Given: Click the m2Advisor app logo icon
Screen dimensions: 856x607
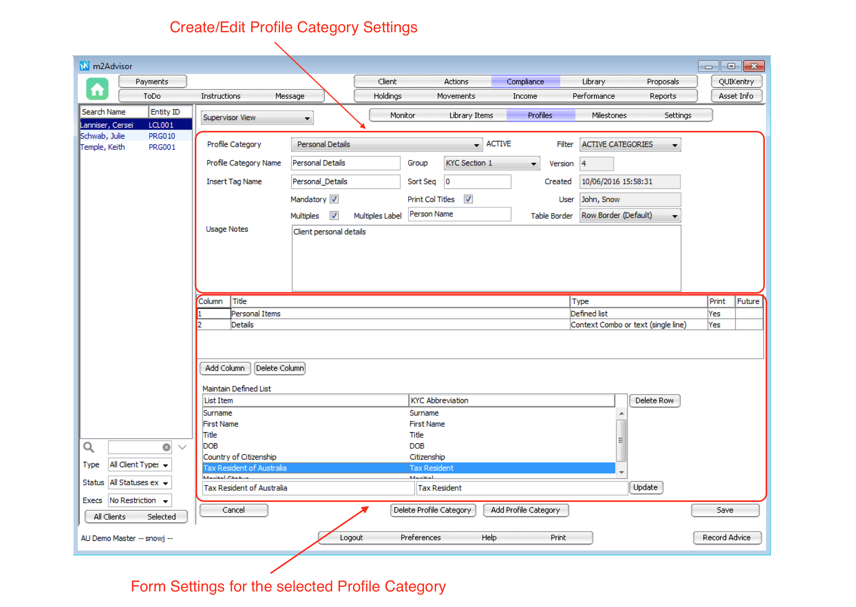Looking at the screenshot, I should click(84, 66).
